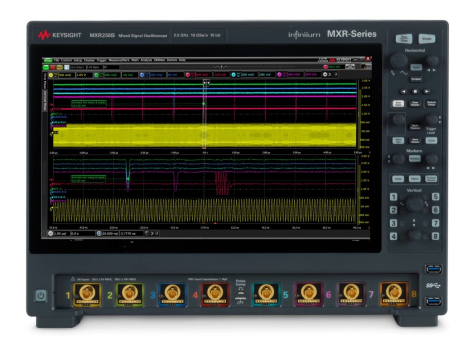Screen dimensions: 457x345
Task: Adjust the Trigger Level knob
Action: [432, 119]
